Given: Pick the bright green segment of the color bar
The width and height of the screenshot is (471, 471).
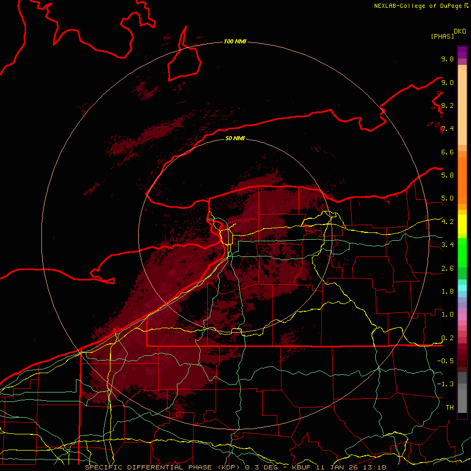Looking at the screenshot, I should 462,252.
